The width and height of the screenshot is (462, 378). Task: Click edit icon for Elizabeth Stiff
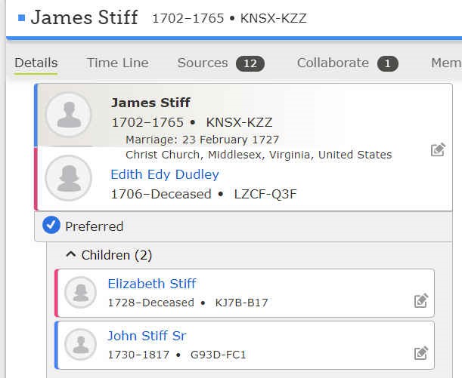click(x=421, y=301)
